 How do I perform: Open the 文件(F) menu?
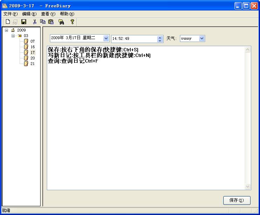[x=10, y=14]
